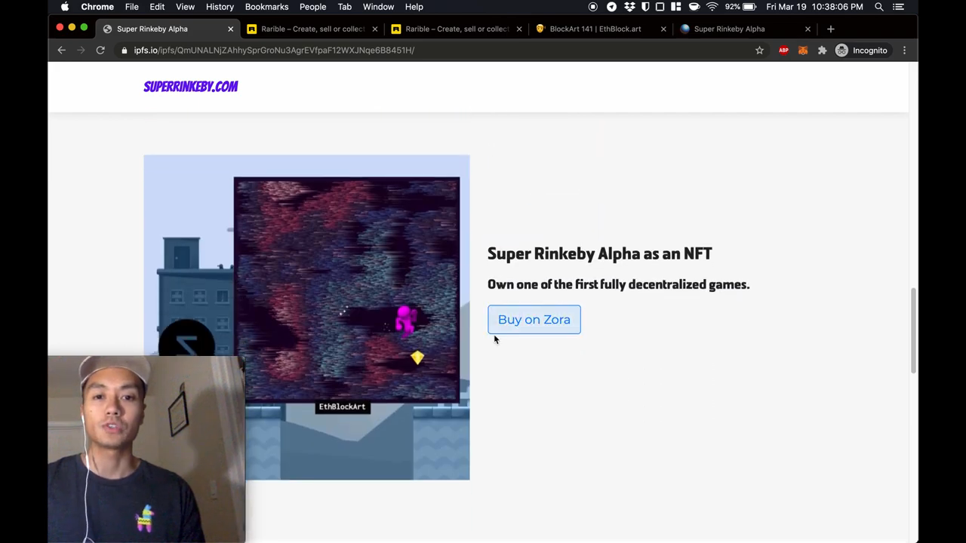Switch to the first Rarible tab
This screenshot has width=966, height=543.
tap(311, 29)
